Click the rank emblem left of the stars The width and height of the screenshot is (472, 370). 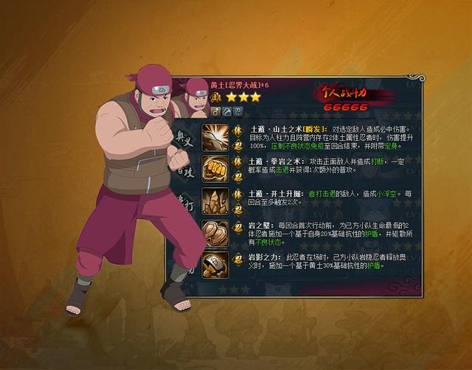click(x=215, y=97)
